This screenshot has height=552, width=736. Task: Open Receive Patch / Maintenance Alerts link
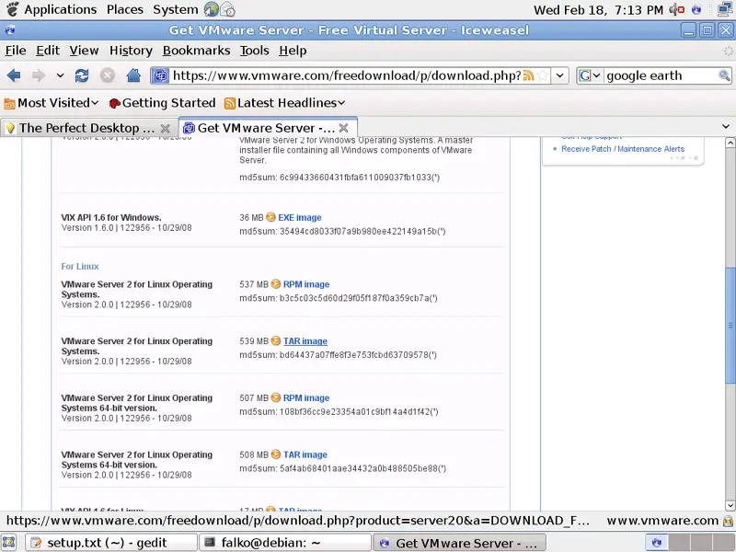point(623,149)
